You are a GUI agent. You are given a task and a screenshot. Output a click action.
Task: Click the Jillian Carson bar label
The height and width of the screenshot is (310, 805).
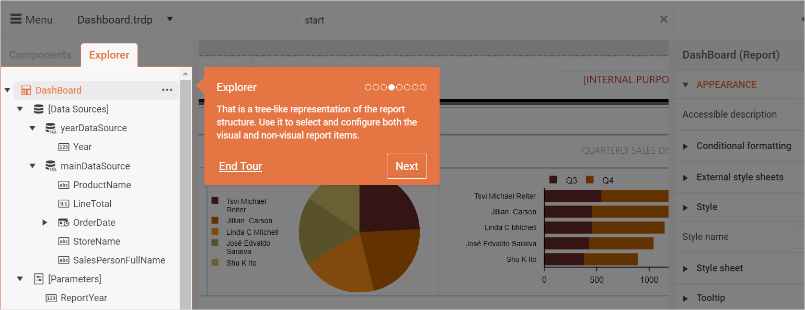[x=513, y=212]
